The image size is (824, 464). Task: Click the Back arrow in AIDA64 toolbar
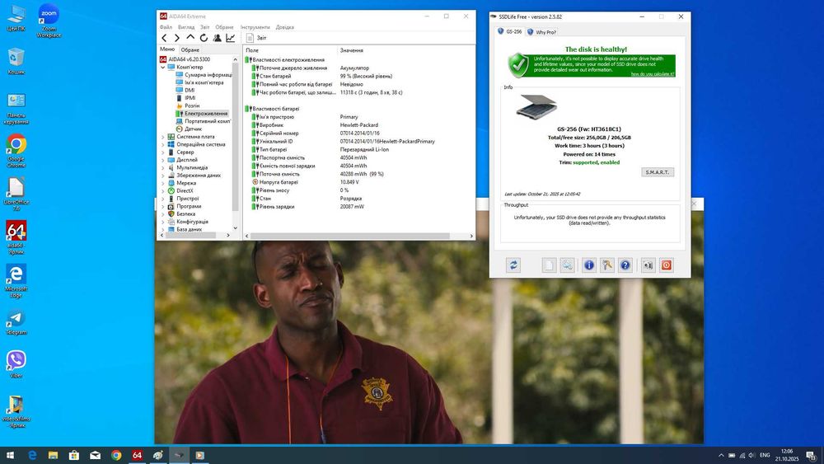[x=165, y=38]
